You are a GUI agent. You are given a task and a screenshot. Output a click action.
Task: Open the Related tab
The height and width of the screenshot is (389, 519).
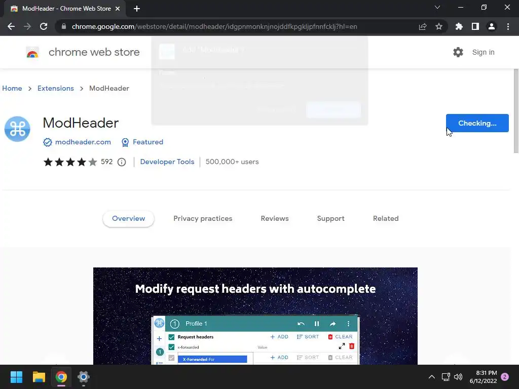386,218
